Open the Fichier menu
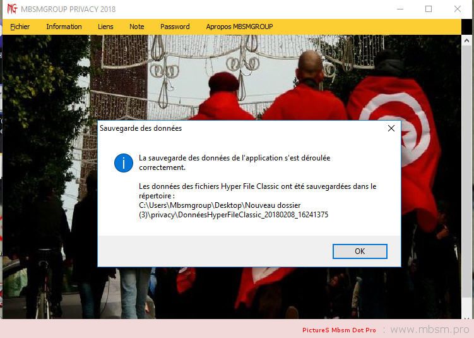The height and width of the screenshot is (338, 474). [20, 27]
